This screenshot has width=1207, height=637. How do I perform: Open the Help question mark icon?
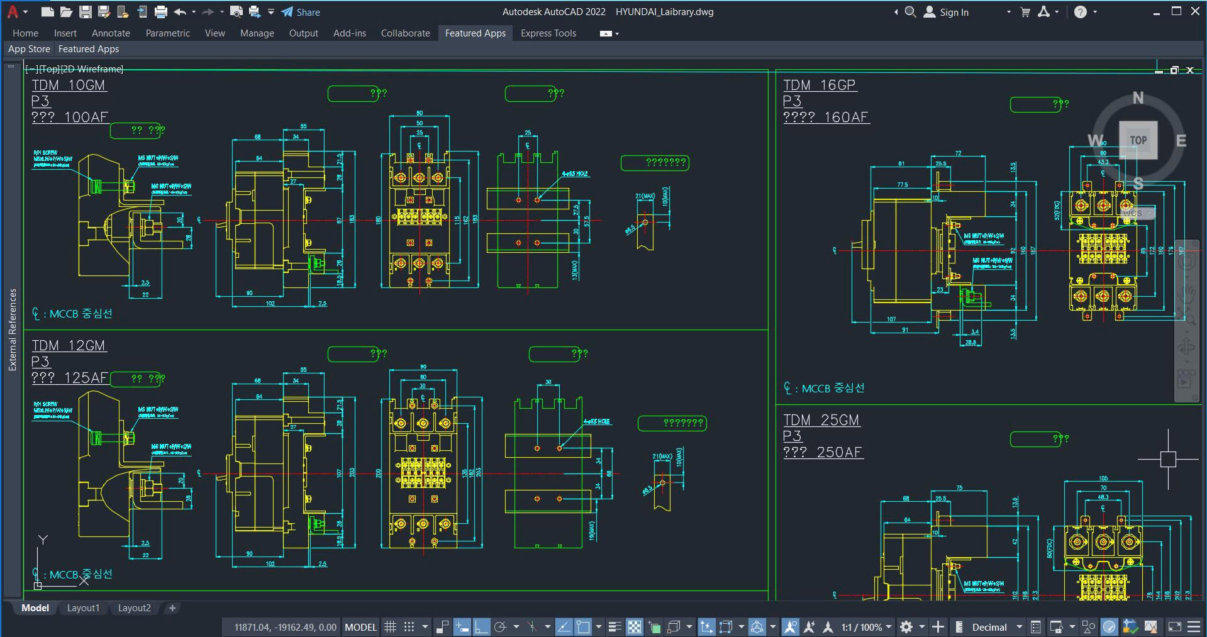pyautogui.click(x=1081, y=11)
